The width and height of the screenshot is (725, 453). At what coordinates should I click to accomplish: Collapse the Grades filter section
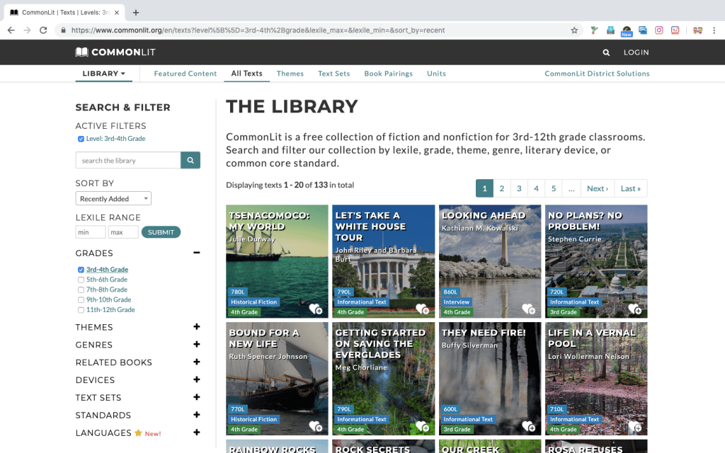(196, 253)
